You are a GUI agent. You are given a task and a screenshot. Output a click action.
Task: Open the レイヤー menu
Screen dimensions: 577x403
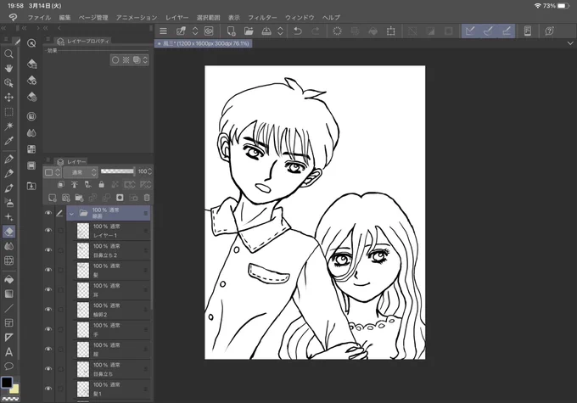pyautogui.click(x=177, y=17)
